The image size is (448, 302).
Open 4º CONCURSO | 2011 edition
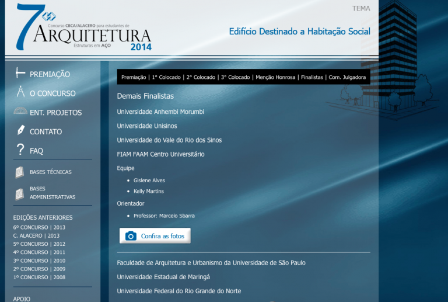tap(39, 252)
